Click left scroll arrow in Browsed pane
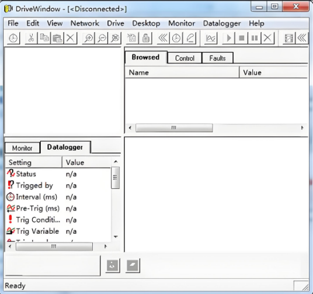 (x=130, y=128)
